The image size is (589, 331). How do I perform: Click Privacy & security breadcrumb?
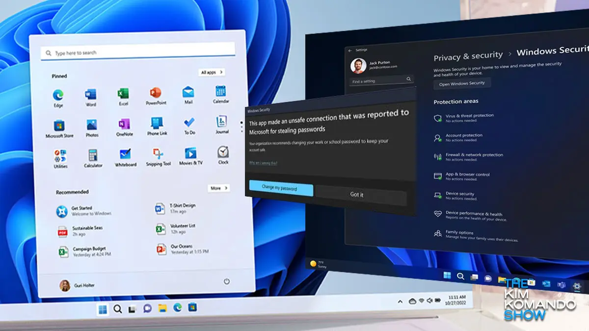tap(468, 56)
